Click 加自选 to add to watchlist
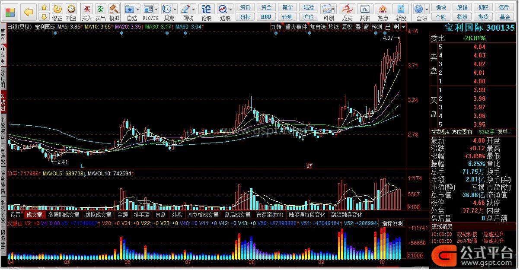This screenshot has width=520, height=270. coord(318,27)
